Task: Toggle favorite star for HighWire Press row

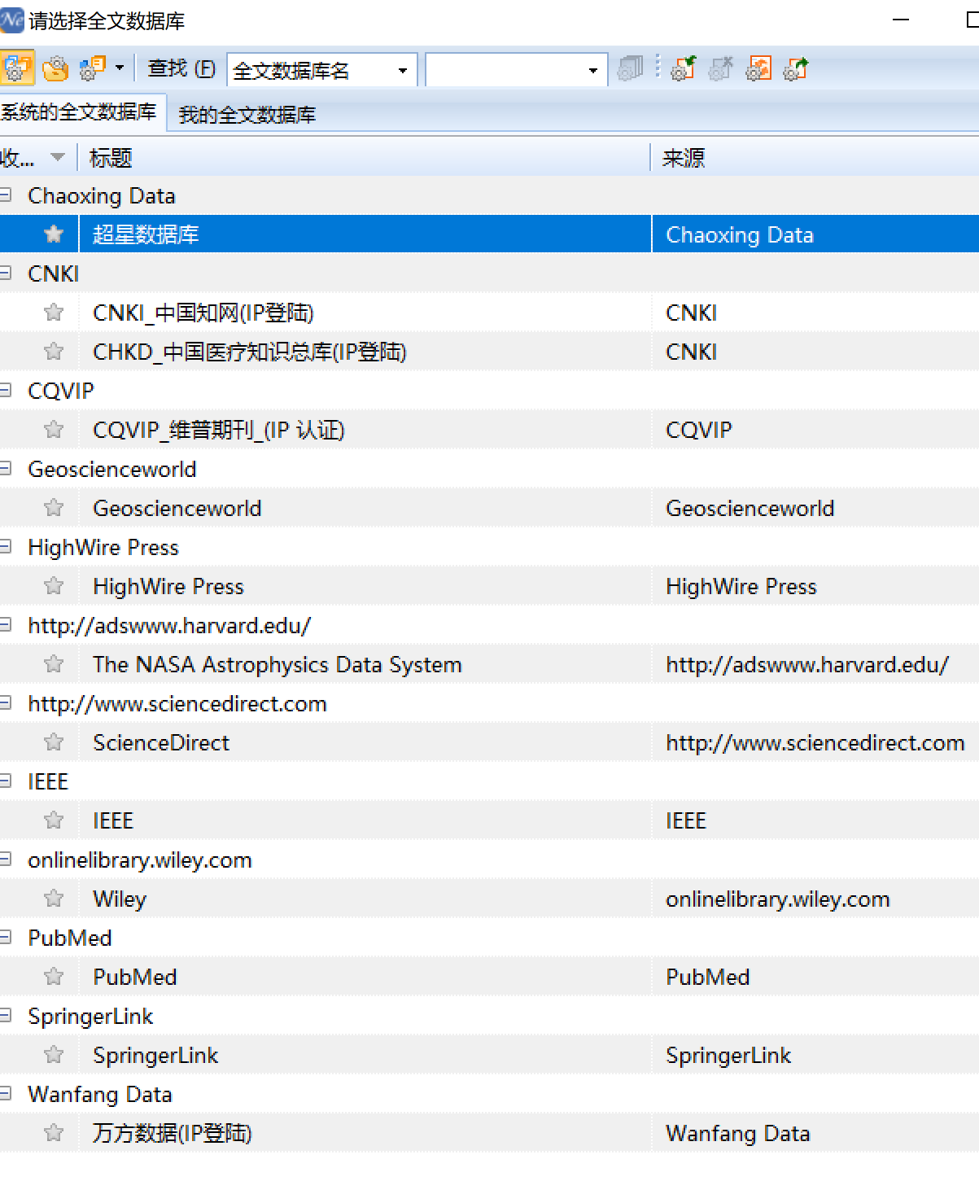Action: [x=54, y=586]
